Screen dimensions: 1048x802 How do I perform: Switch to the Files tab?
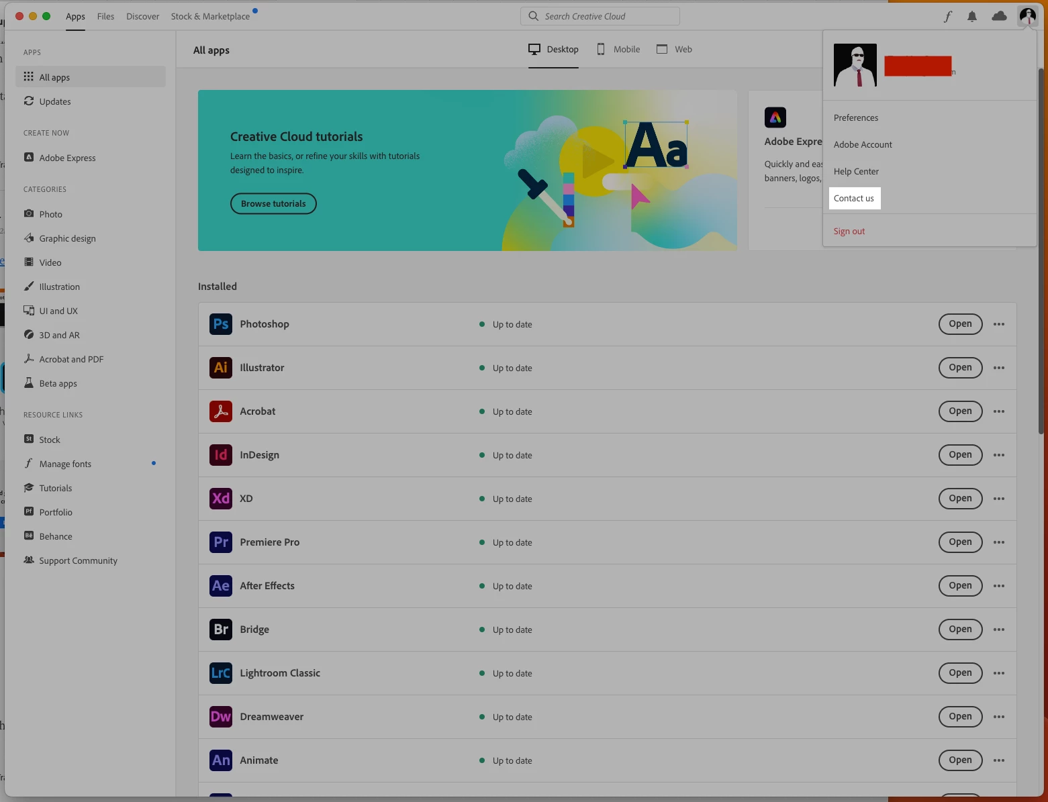coord(105,16)
